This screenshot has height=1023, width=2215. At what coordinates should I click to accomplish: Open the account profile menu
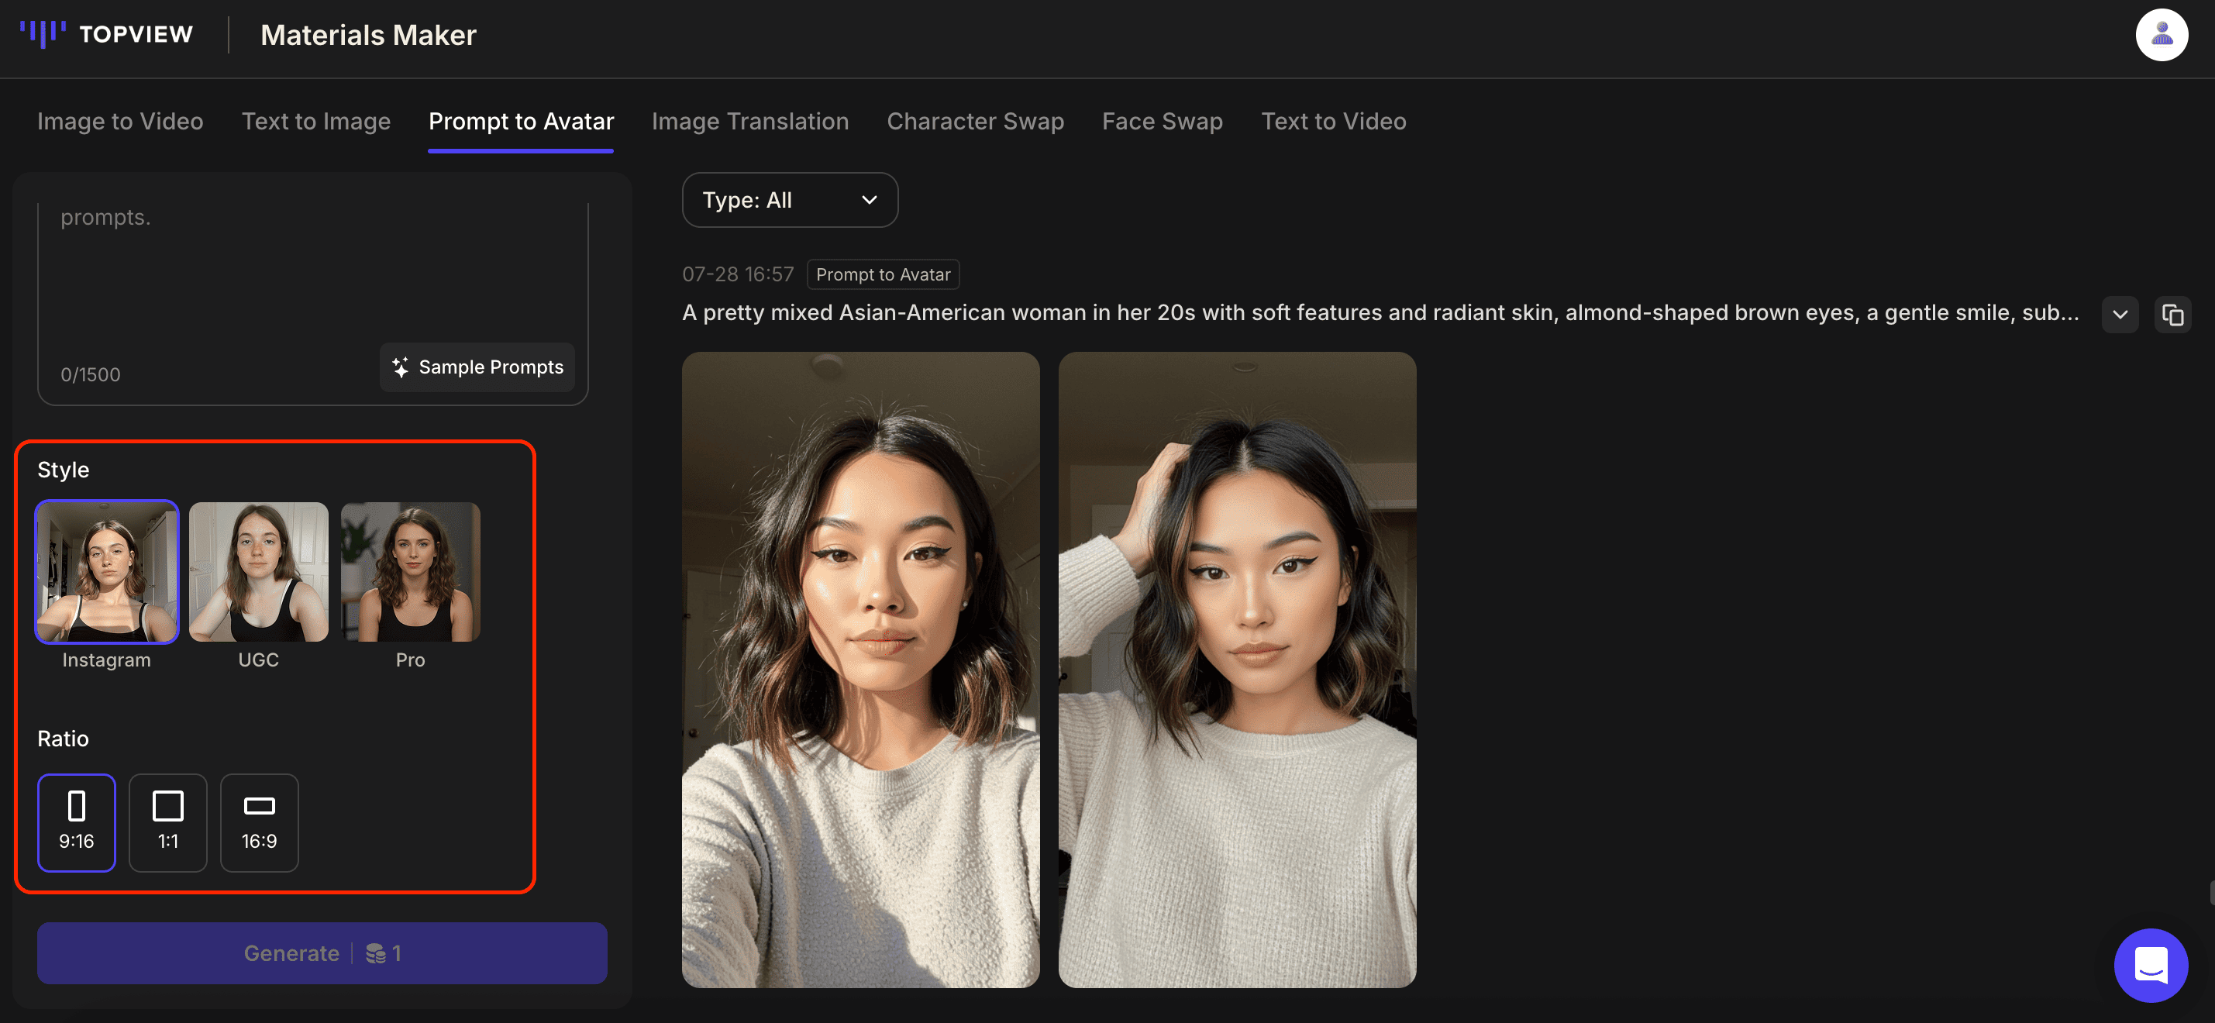point(2162,34)
